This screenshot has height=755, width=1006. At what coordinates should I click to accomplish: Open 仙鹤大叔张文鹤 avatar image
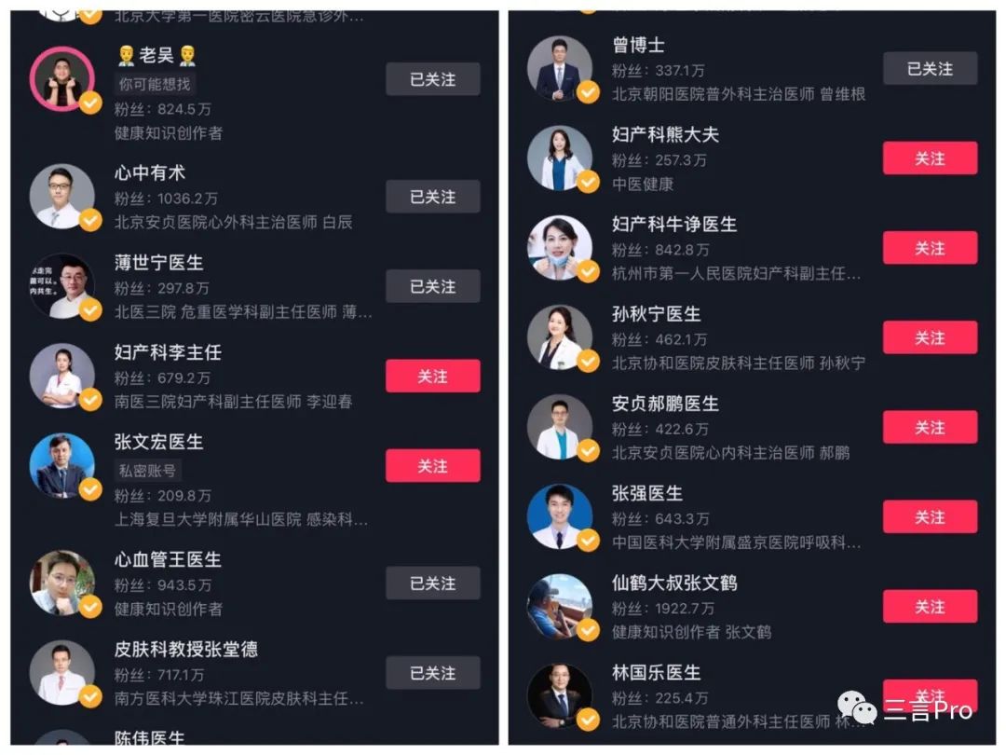[560, 607]
